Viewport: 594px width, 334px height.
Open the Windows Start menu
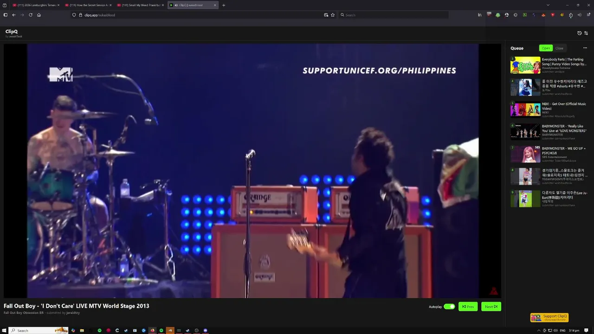tap(5, 330)
